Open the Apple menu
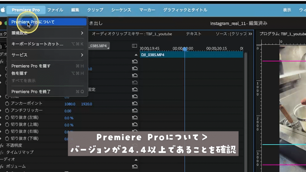 point(3,10)
